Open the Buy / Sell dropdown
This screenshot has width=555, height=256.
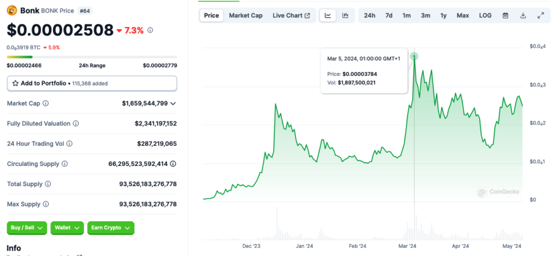click(x=27, y=228)
